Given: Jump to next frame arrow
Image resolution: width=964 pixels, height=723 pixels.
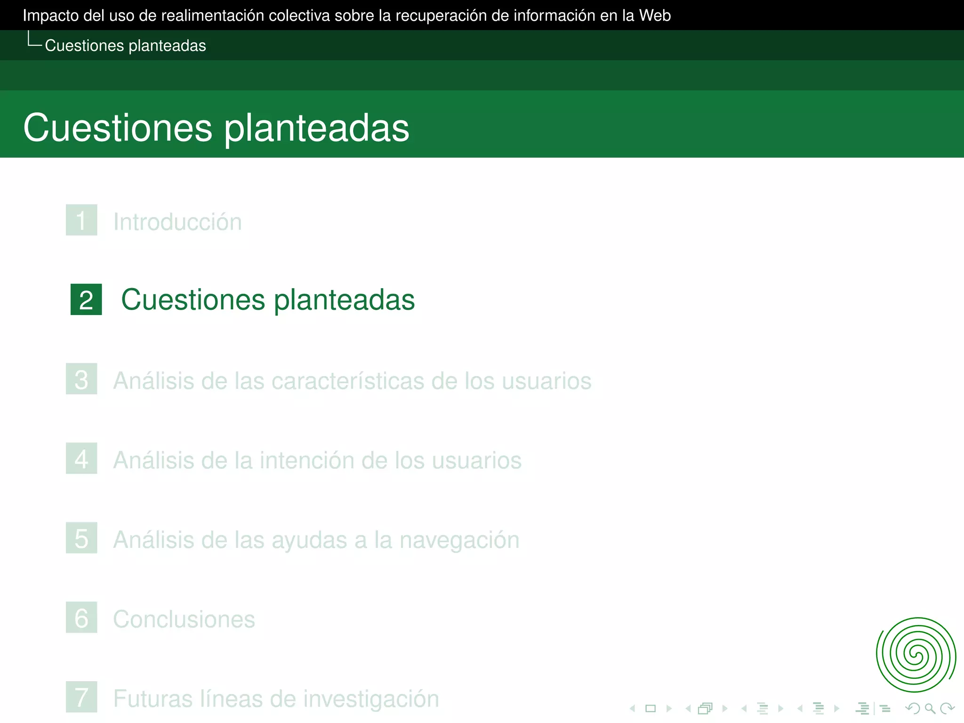Looking at the screenshot, I should coord(725,708).
